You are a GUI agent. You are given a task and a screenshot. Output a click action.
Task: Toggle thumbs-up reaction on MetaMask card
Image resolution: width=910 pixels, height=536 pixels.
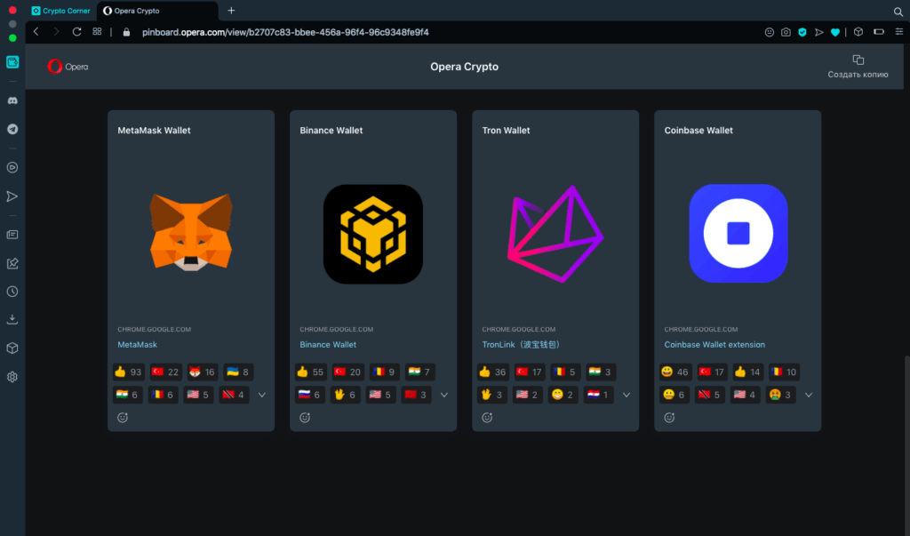pyautogui.click(x=129, y=372)
